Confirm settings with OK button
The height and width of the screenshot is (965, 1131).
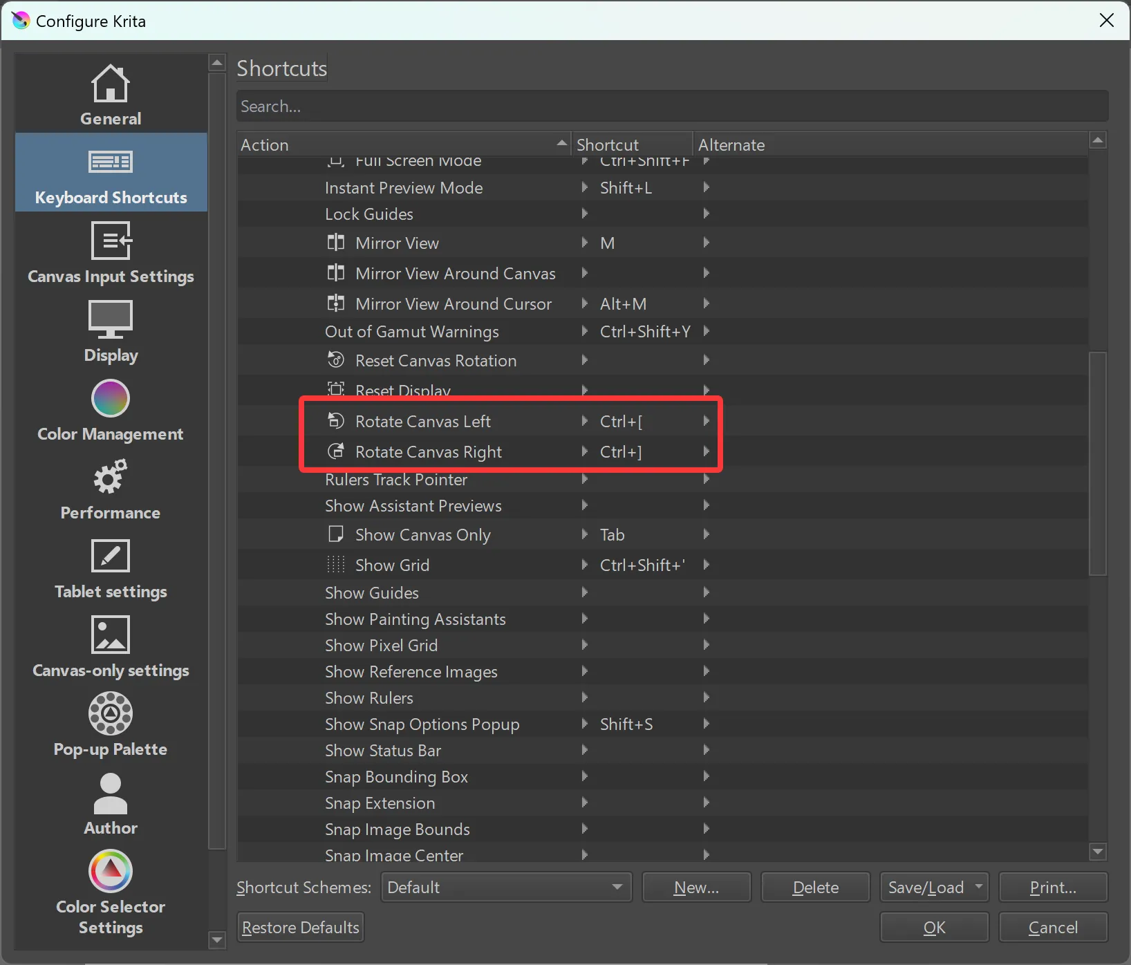coord(934,927)
